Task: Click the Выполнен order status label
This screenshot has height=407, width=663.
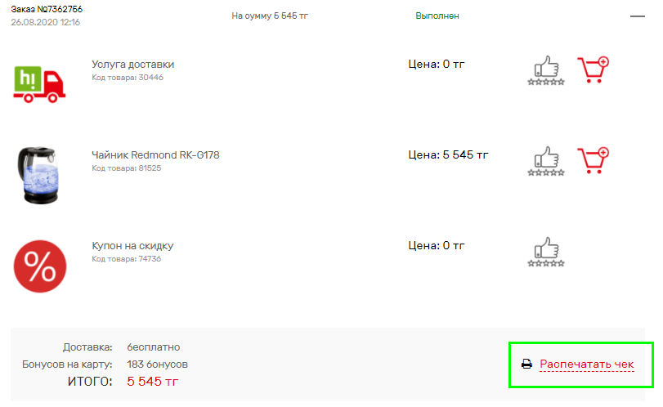Action: click(x=437, y=16)
